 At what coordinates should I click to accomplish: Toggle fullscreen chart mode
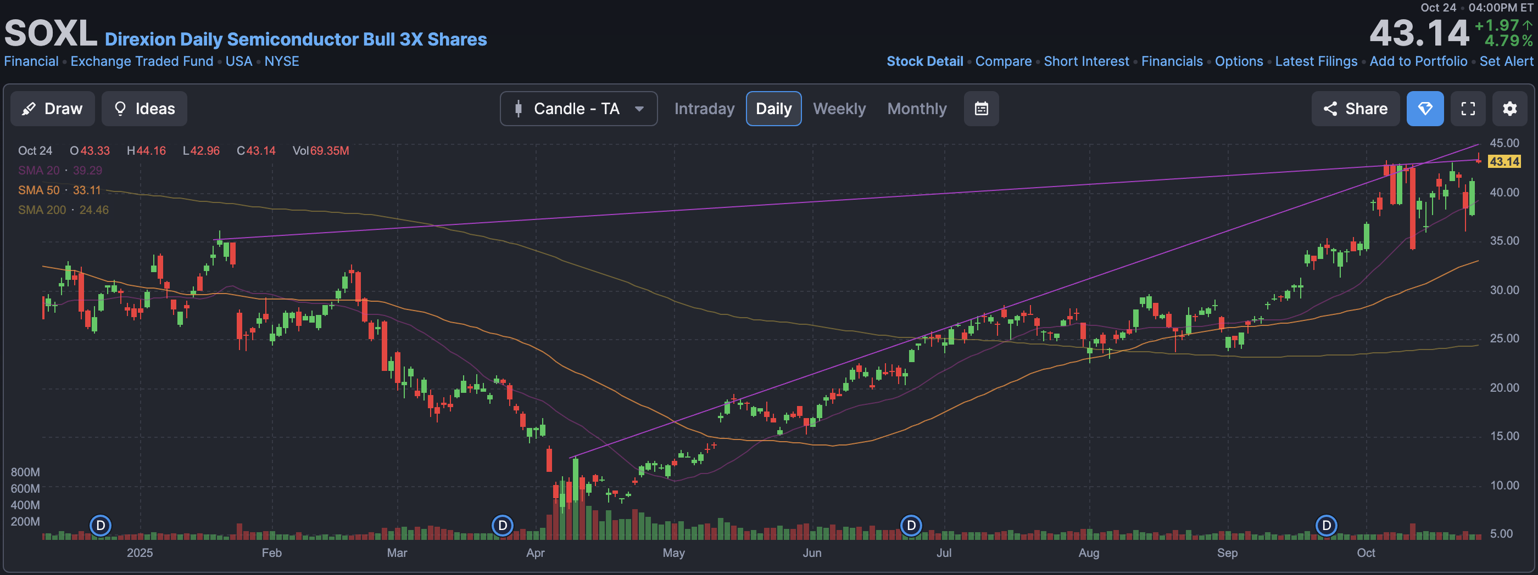point(1468,109)
